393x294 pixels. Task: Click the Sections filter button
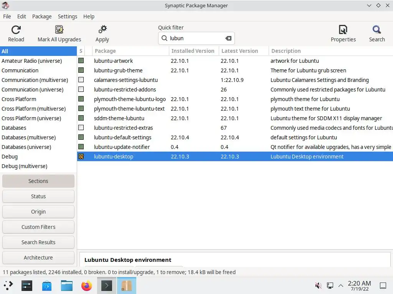38,181
